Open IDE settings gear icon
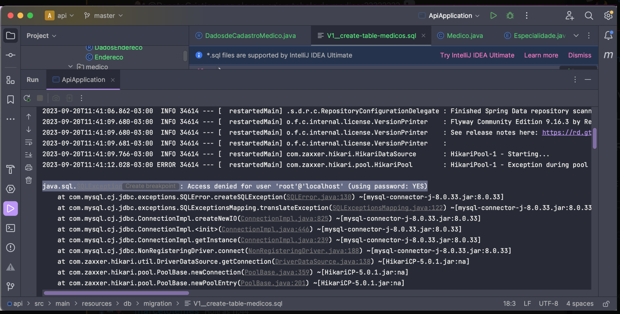Viewport: 620px width, 314px height. tap(608, 15)
